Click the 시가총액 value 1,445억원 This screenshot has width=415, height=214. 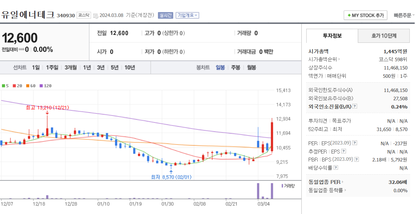tap(395, 51)
